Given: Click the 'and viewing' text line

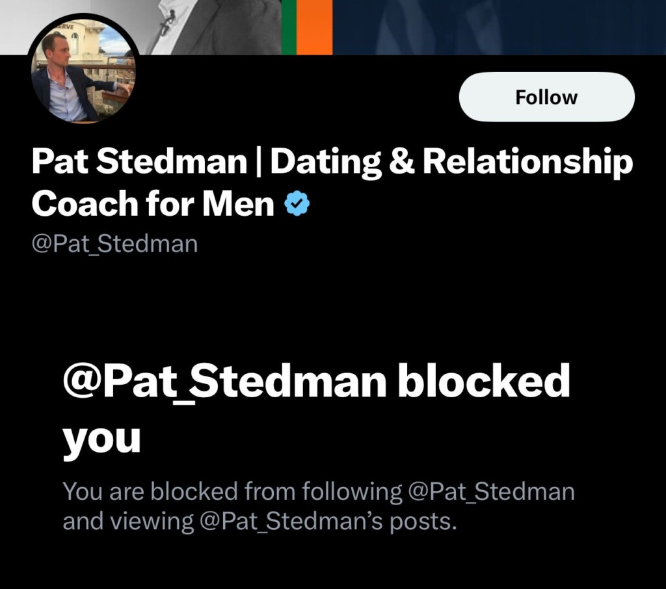Looking at the screenshot, I should click(x=128, y=521).
